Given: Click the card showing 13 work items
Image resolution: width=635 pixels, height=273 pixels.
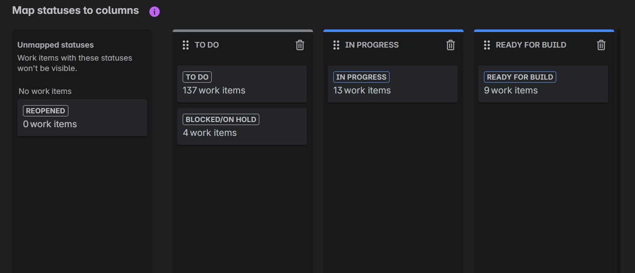Looking at the screenshot, I should click(392, 84).
